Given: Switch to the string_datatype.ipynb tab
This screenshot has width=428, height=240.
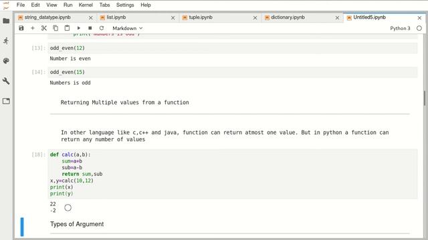Looking at the screenshot, I should click(x=47, y=17).
